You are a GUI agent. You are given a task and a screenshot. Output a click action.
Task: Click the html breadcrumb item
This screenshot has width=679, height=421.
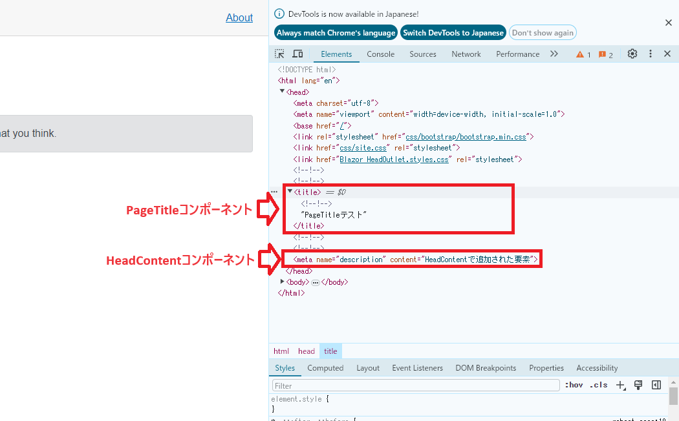(281, 351)
